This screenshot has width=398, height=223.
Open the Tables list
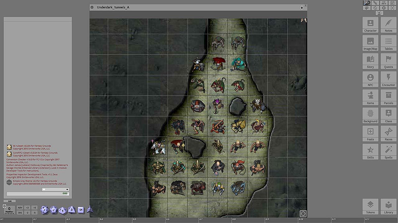point(388,43)
